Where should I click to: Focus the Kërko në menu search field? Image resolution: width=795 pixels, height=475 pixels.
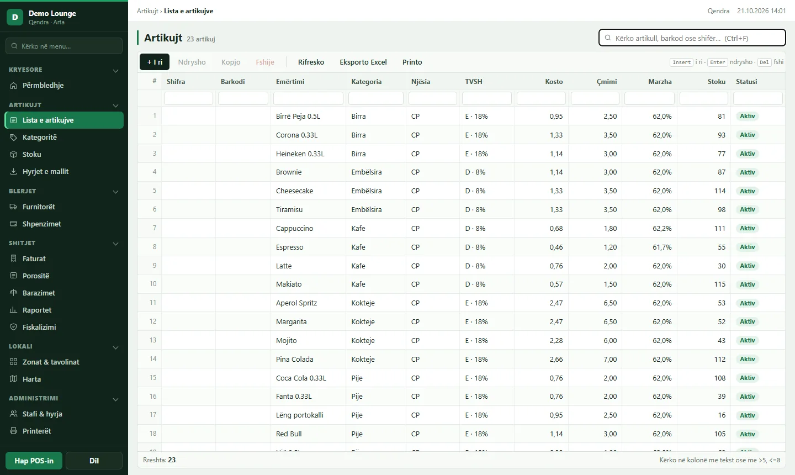[x=64, y=46]
